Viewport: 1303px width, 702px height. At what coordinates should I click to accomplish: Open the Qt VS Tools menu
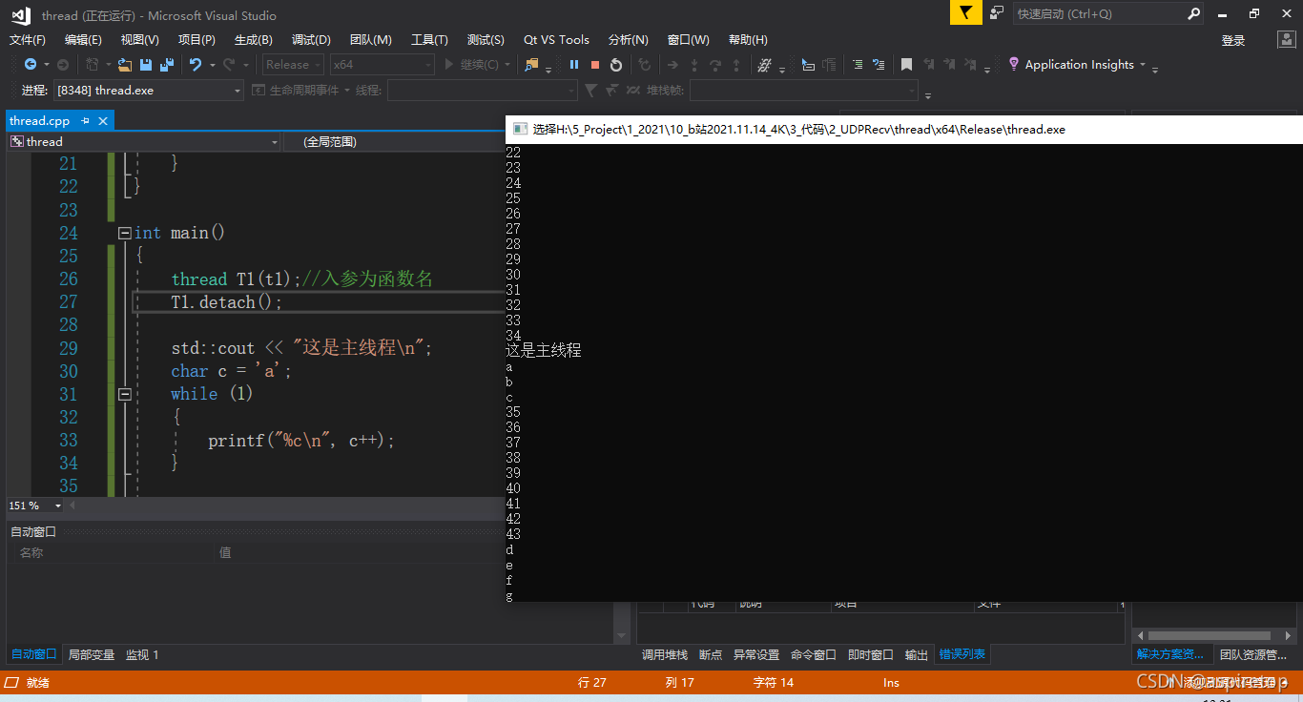click(x=556, y=39)
